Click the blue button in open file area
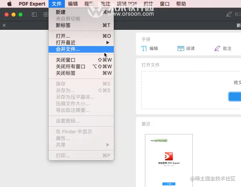 [x=235, y=97]
